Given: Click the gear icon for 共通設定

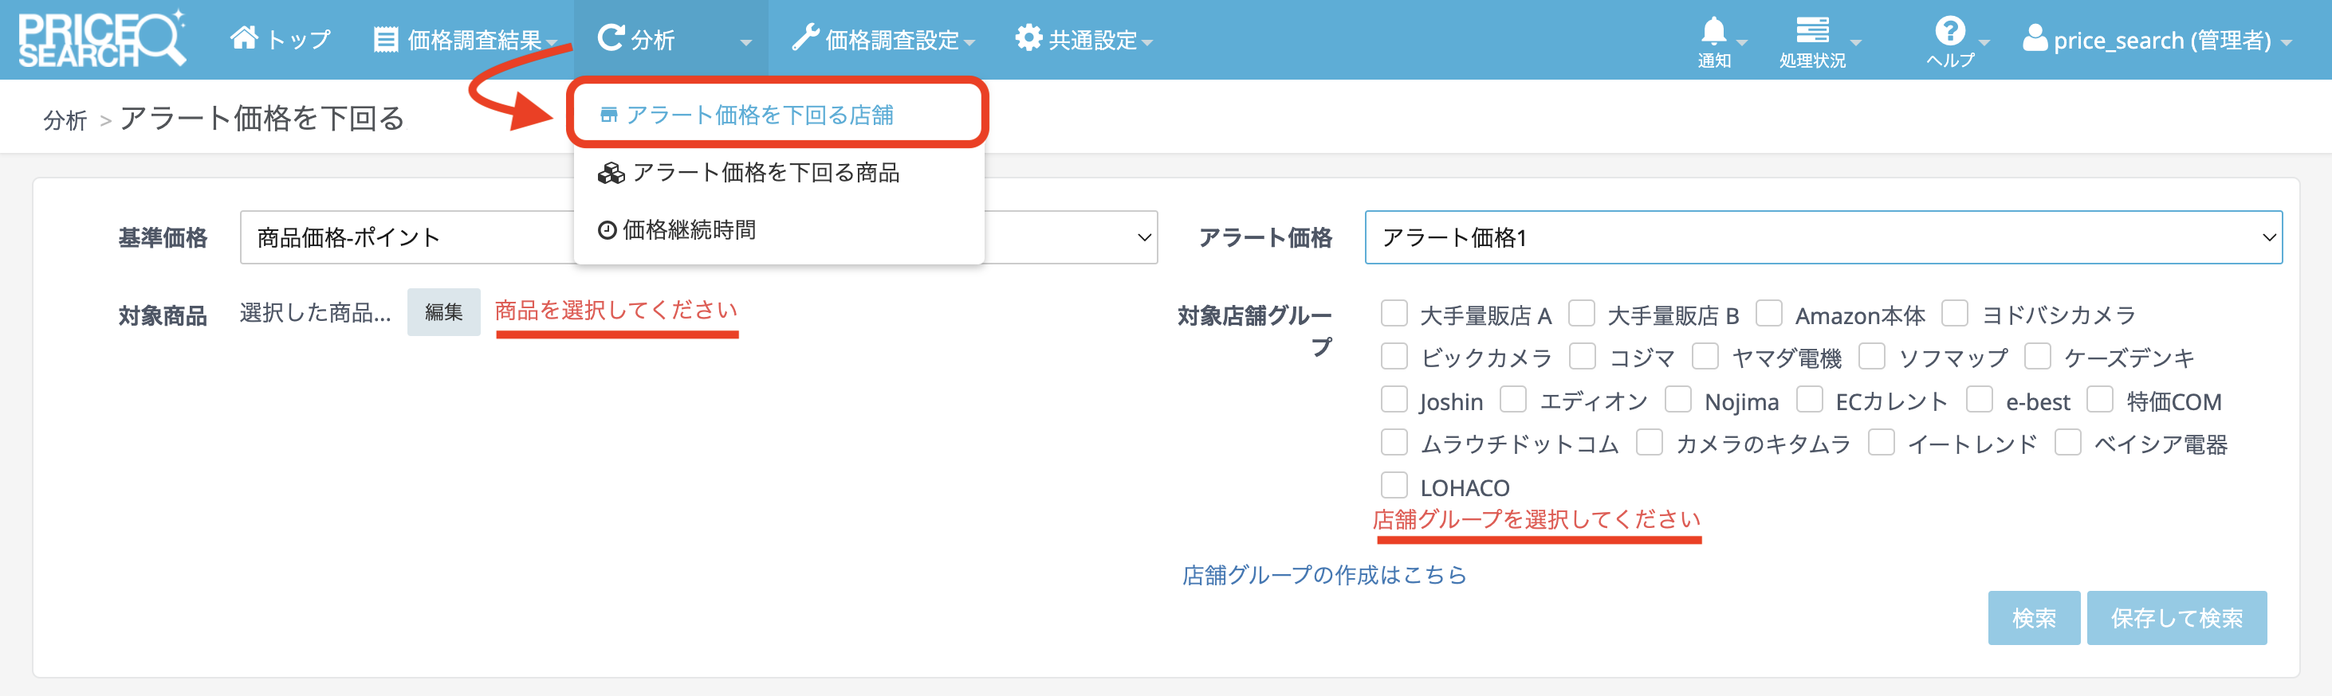Looking at the screenshot, I should tap(1028, 38).
